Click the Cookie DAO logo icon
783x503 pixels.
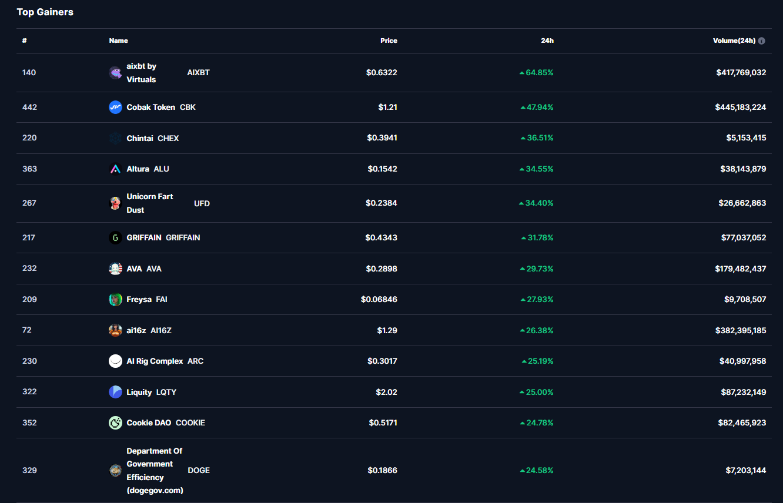115,423
